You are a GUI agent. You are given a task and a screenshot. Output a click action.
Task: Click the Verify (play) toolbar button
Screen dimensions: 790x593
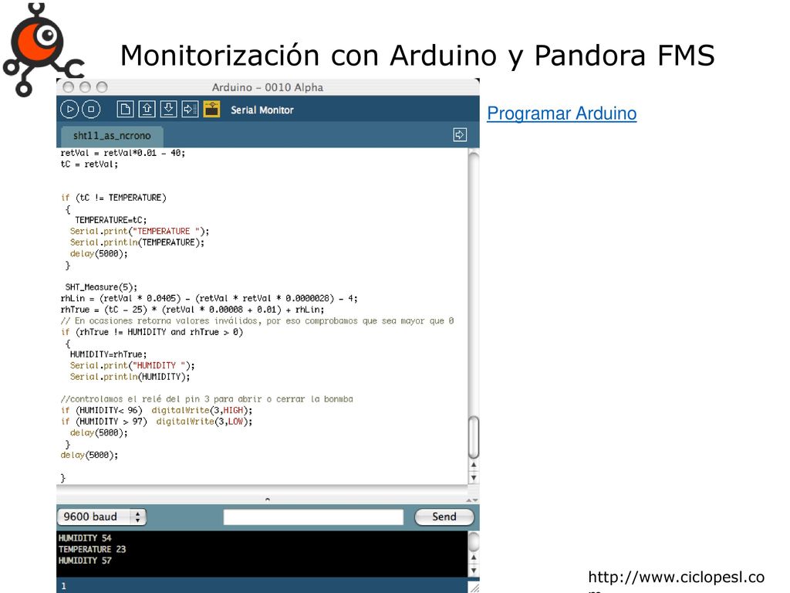(69, 110)
